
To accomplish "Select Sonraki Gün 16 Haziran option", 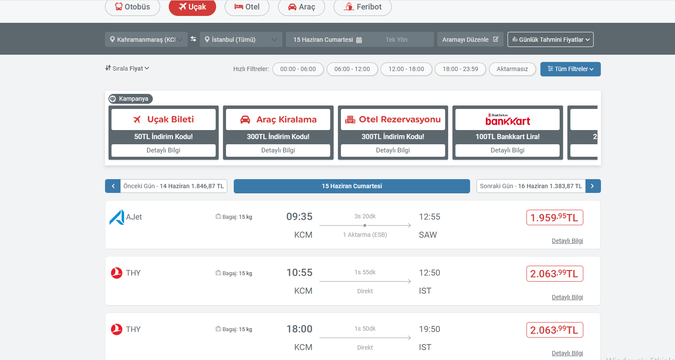I will coord(531,186).
